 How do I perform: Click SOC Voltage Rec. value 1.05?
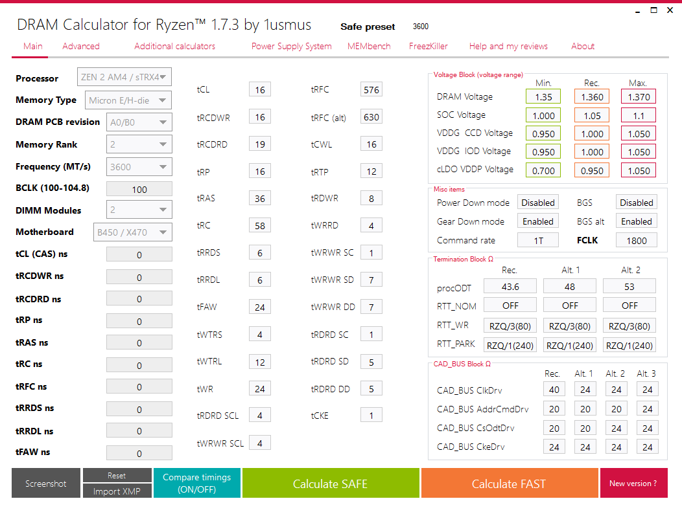tap(592, 115)
